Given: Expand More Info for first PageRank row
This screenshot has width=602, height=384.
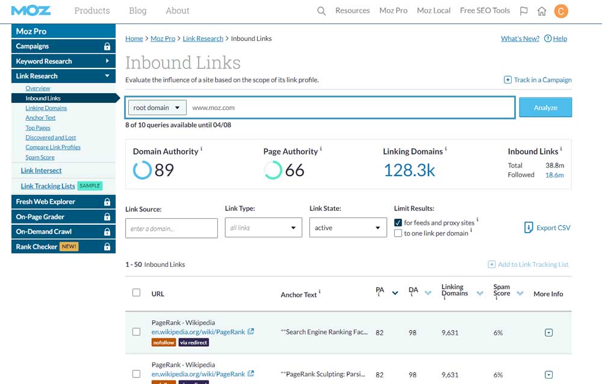Looking at the screenshot, I should point(548,333).
